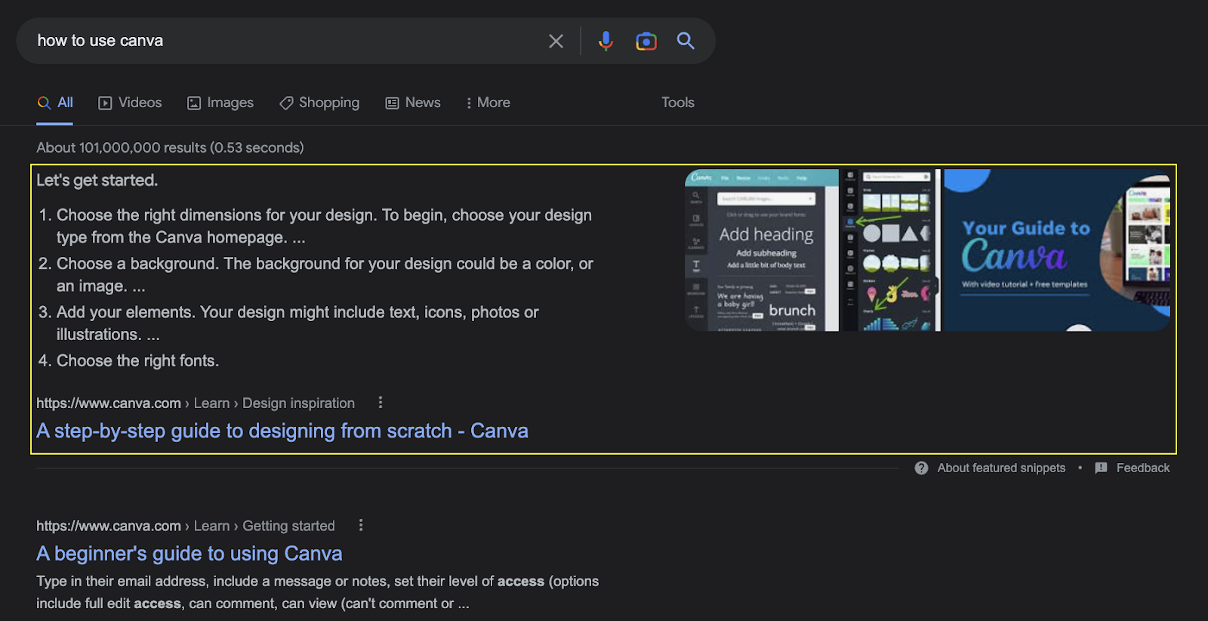Click step 1 'Choose the right dimensions' text
This screenshot has width=1208, height=621.
pos(324,226)
